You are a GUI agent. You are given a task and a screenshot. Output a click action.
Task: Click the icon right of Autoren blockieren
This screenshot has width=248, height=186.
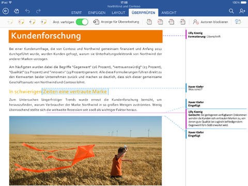point(238,22)
